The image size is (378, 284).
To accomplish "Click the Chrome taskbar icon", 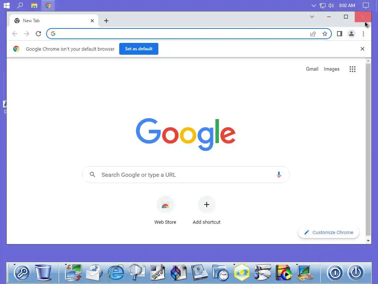I will point(48,5).
